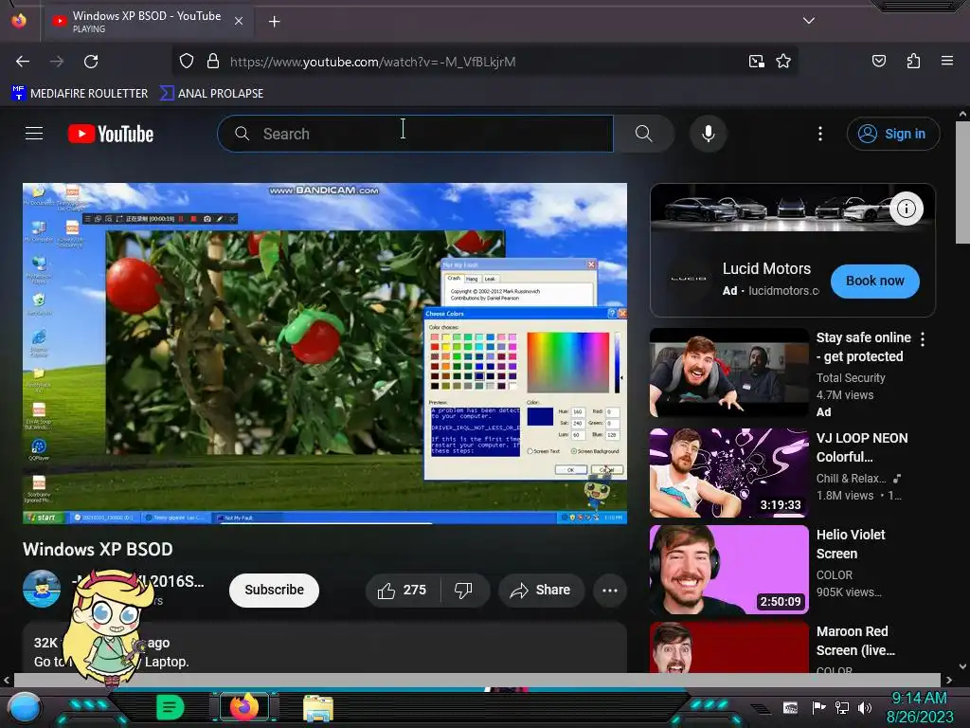Open the Lucid Motors ad title
970x728 pixels.
[766, 268]
